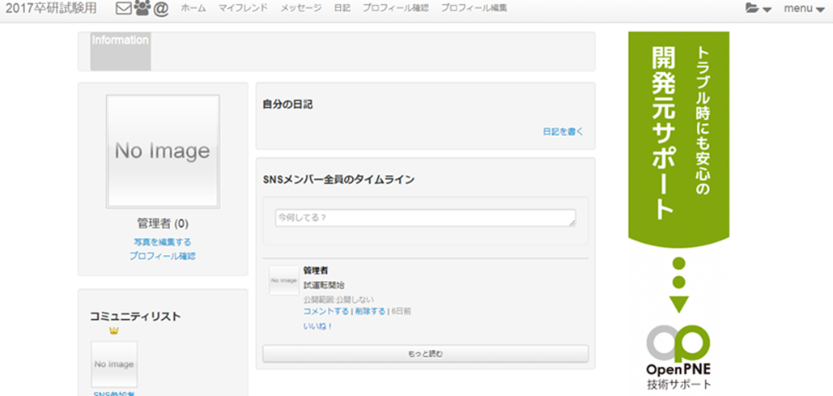
Task: Click the envelope messages icon
Action: 123,9
